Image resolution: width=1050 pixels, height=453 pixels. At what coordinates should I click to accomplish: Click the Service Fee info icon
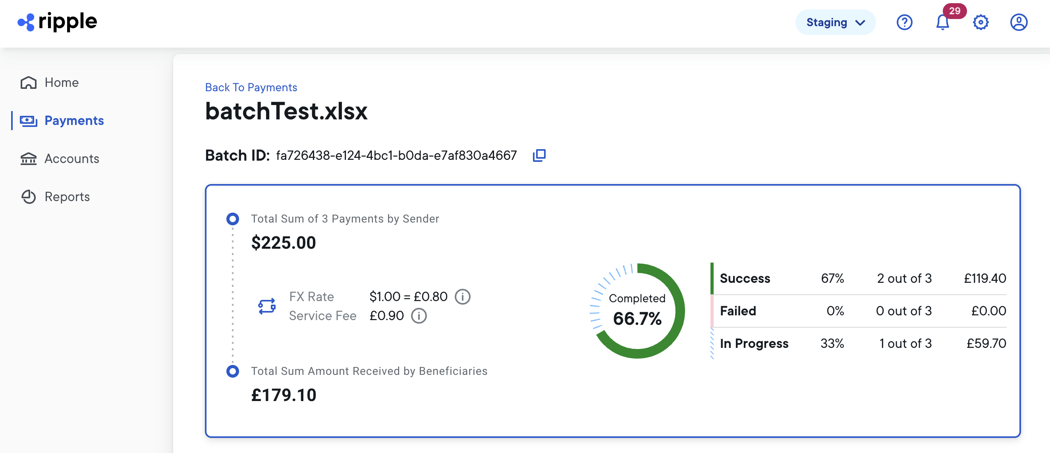click(x=419, y=316)
